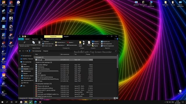The image size is (186, 104).
Task: Open Переместить в (Move to) dropdown
Action: tap(60, 42)
